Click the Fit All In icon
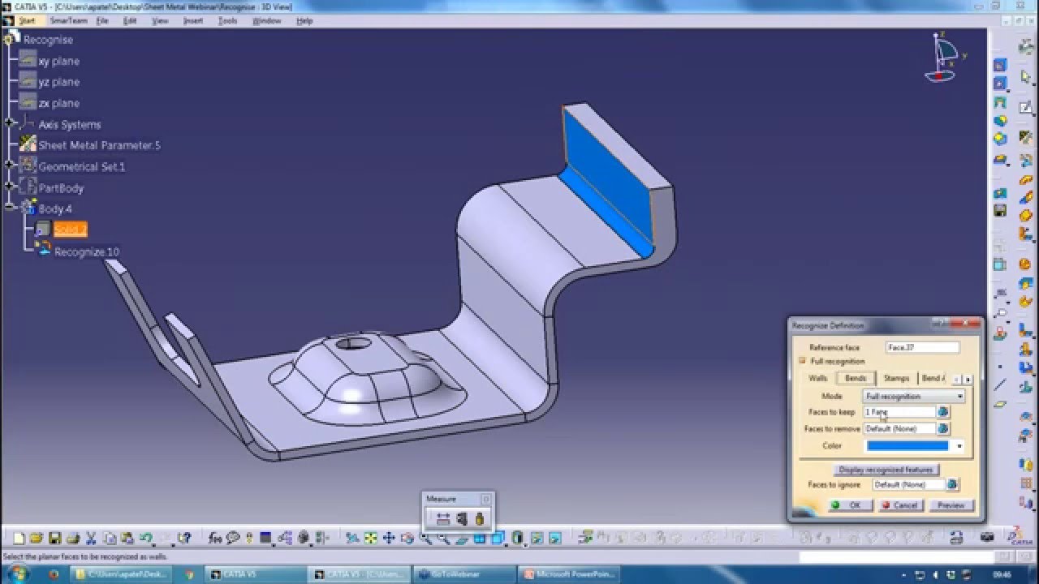The width and height of the screenshot is (1039, 584). pyautogui.click(x=370, y=538)
